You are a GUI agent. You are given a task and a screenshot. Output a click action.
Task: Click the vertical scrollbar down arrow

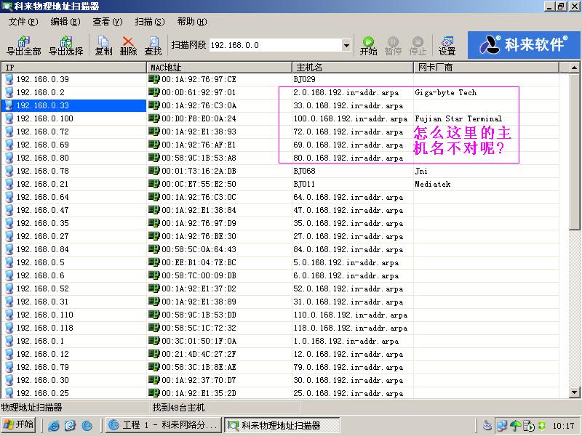[575, 393]
